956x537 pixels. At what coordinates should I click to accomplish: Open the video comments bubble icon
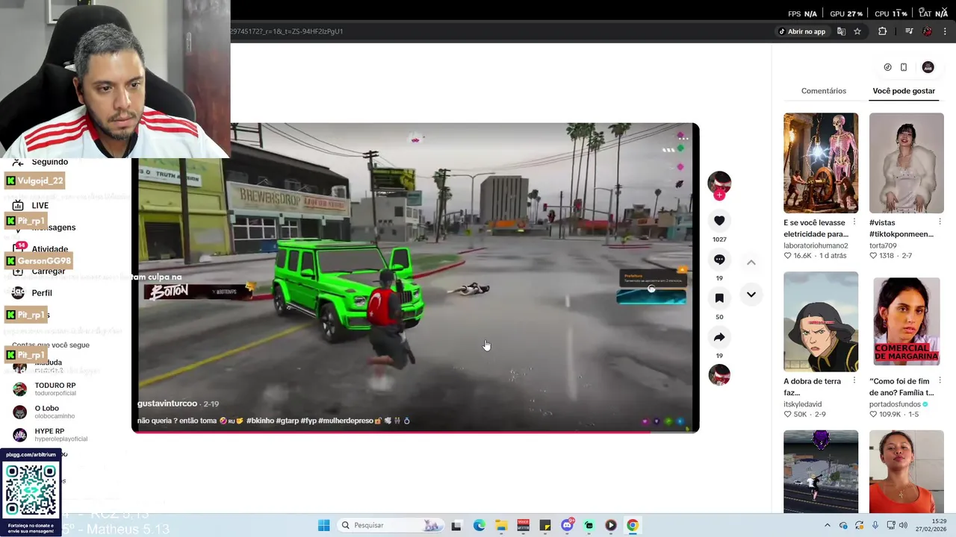point(719,260)
